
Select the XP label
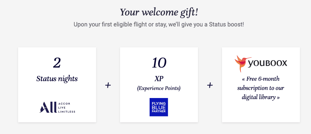coord(159,79)
